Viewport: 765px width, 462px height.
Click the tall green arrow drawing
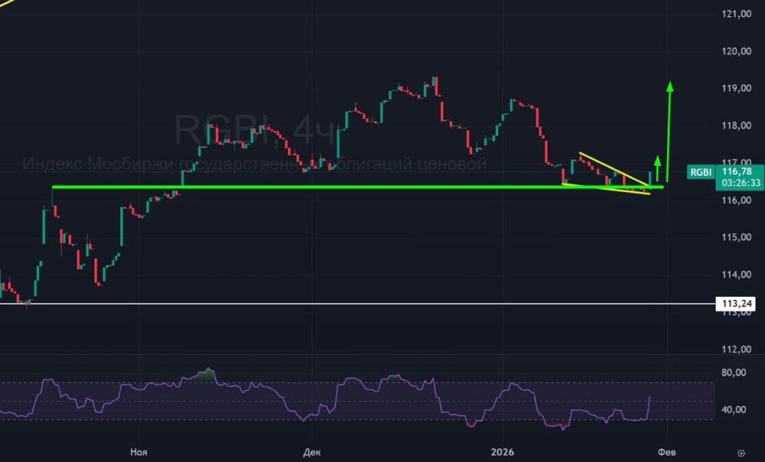pos(669,130)
